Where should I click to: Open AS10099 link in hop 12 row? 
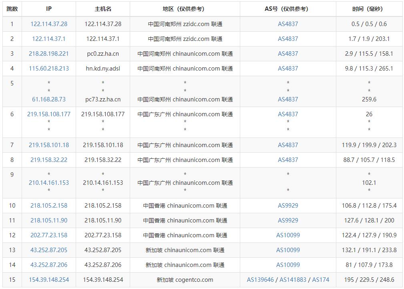coord(288,235)
